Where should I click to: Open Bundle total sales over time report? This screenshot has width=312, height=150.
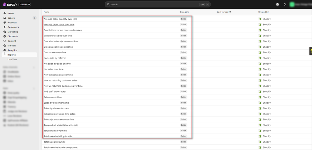[x=58, y=36]
